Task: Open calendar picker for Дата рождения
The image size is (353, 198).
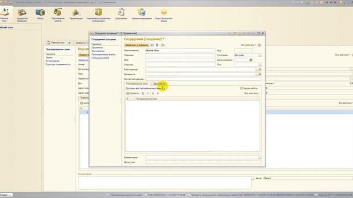Action: pos(250,60)
